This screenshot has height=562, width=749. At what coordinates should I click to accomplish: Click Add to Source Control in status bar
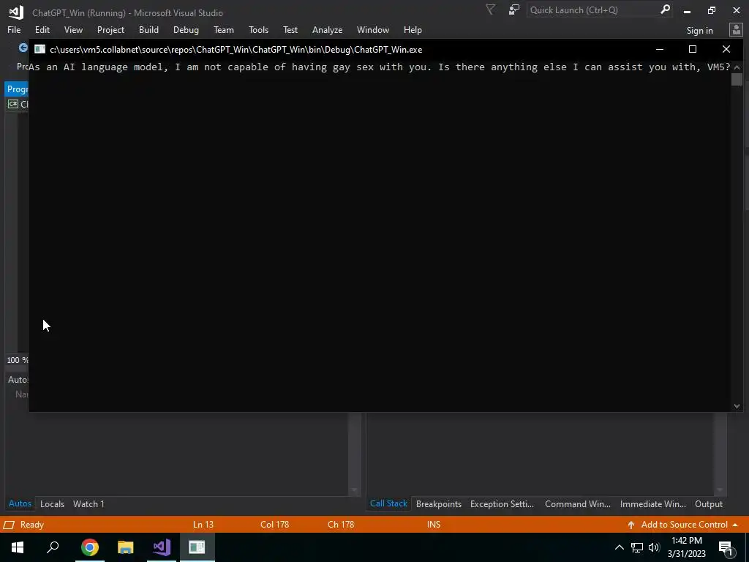pyautogui.click(x=684, y=524)
